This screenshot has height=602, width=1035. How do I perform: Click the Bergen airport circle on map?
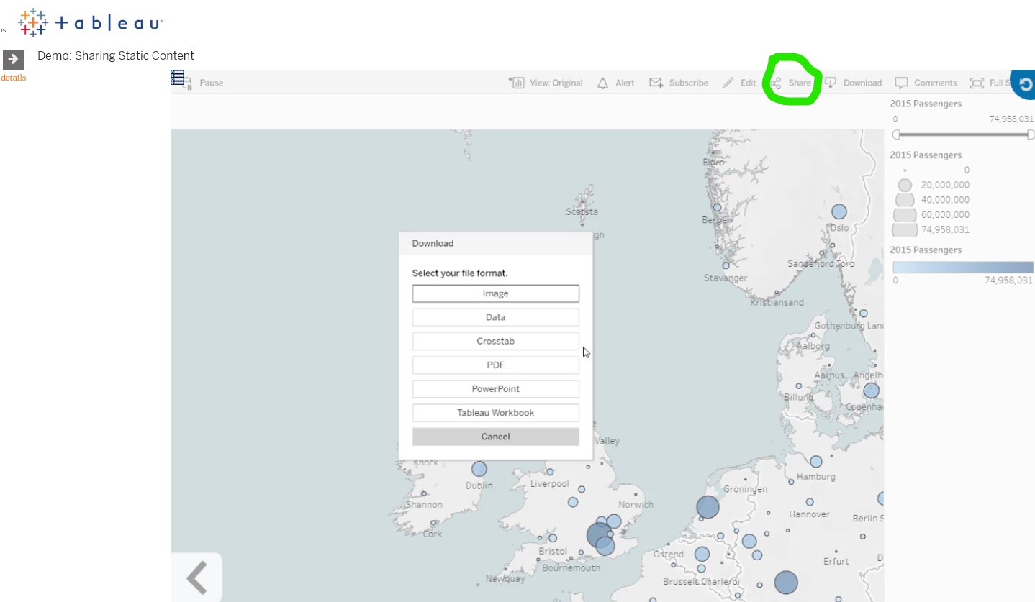[717, 208]
